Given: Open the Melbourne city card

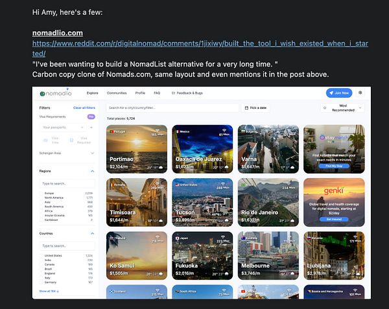Looking at the screenshot, I should [268, 255].
